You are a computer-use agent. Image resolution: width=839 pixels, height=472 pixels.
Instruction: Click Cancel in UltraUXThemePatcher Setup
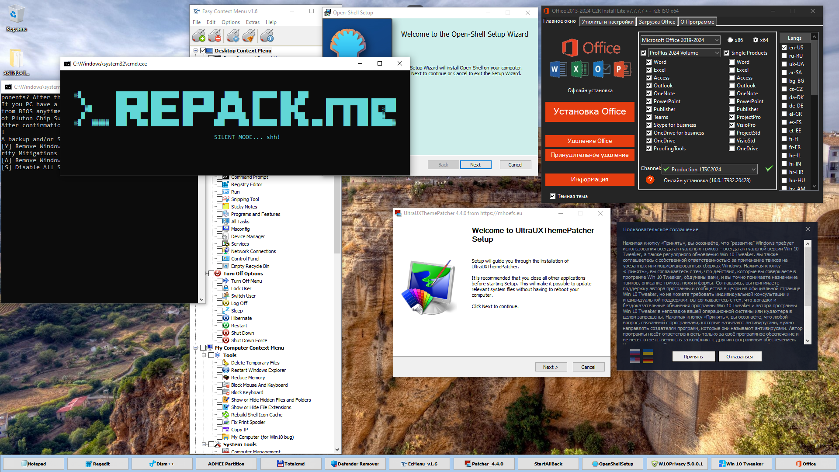coord(588,367)
